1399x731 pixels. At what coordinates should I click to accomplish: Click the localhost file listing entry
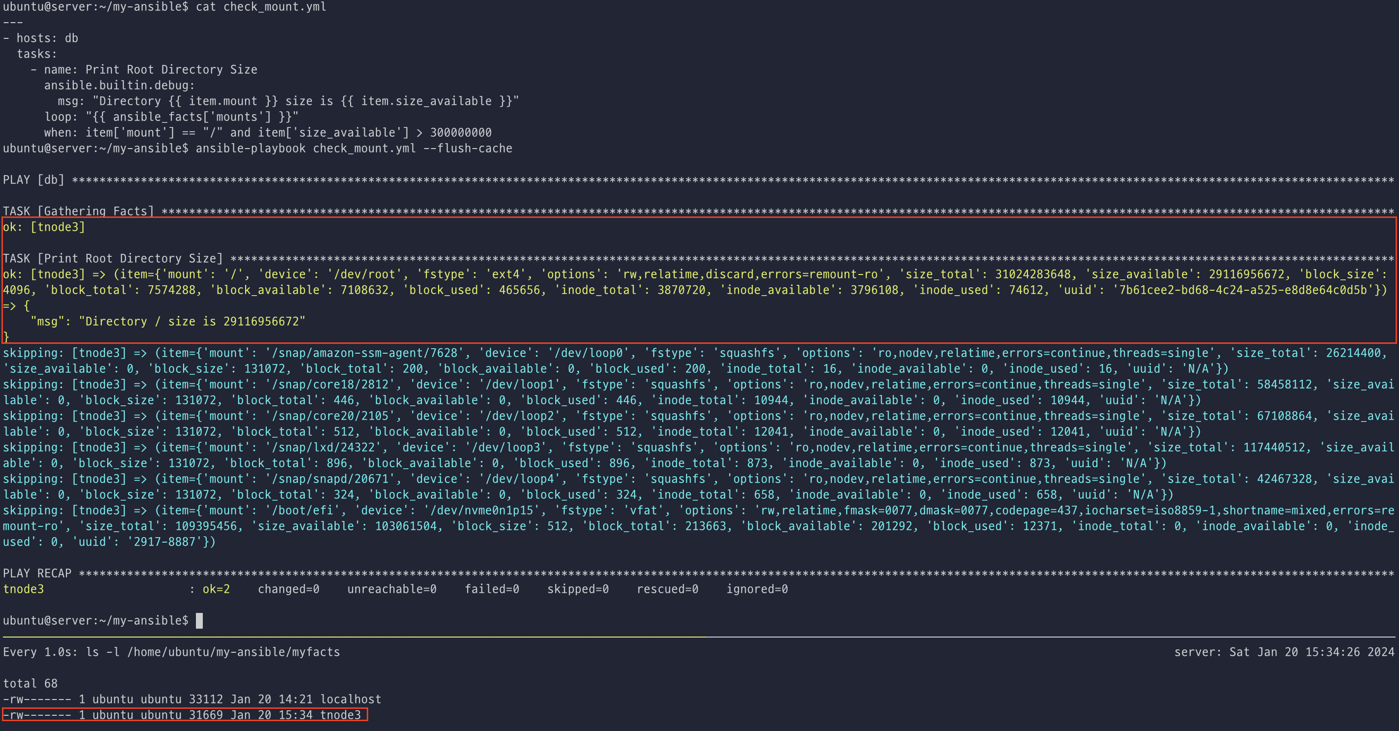191,699
